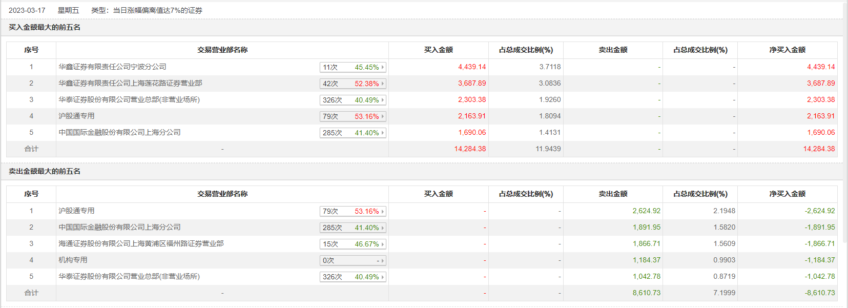Open the 华鑫证券上海莲花路证券营业部 link

pos(130,83)
